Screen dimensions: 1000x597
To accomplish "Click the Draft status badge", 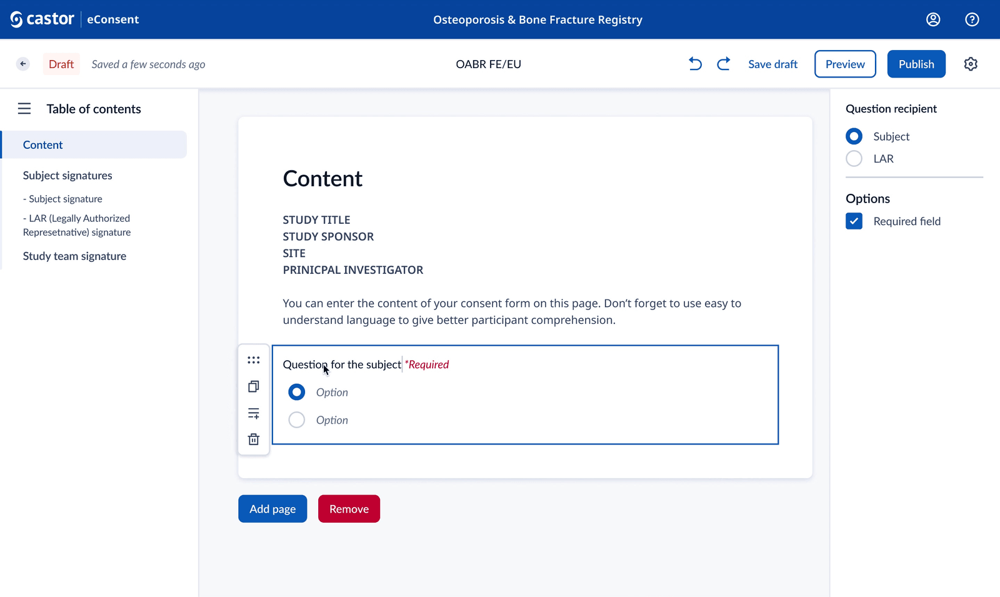I will coord(61,64).
